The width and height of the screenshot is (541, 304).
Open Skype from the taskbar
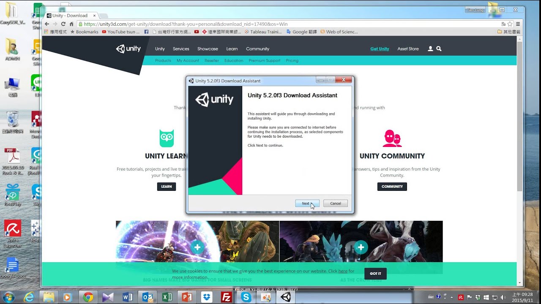click(246, 297)
